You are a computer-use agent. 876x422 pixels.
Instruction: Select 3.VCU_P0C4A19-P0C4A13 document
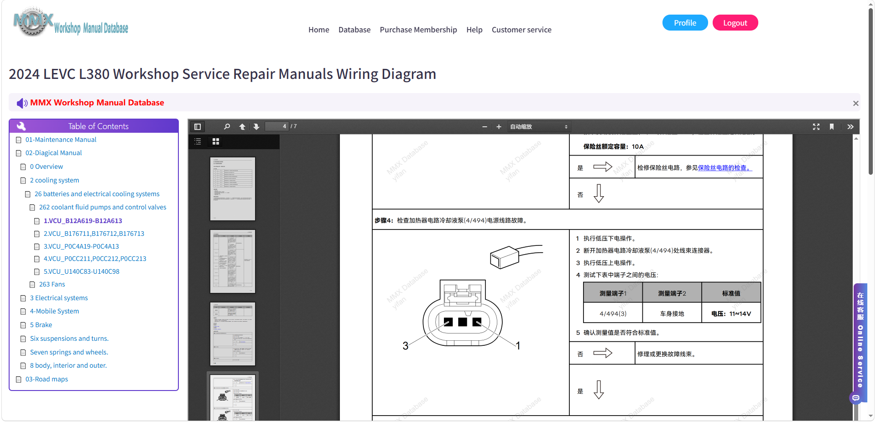(81, 246)
